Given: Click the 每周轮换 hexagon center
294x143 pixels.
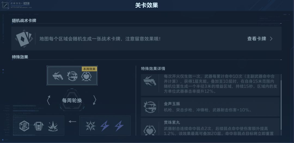Looking at the screenshot, I should pos(72,100).
